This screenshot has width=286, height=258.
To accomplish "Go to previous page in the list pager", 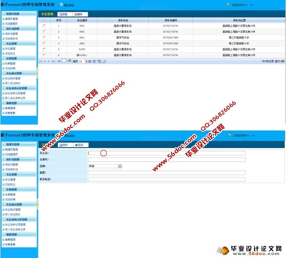I will [45, 61].
